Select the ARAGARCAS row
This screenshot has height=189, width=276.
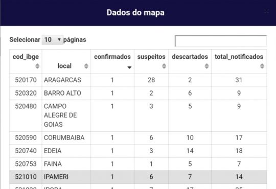click(x=138, y=80)
